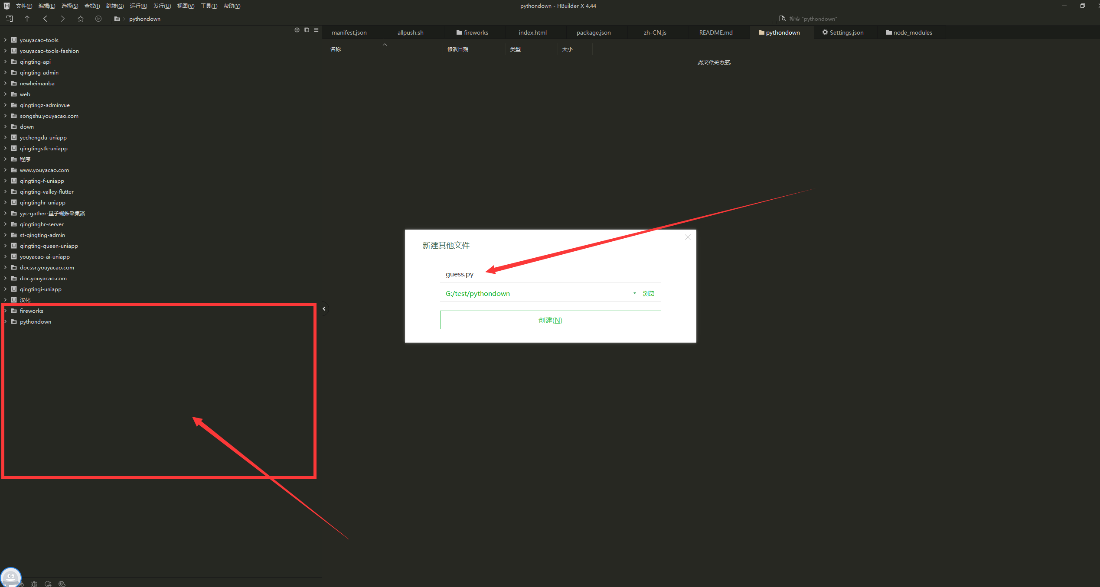
Task: Click the locate current file target icon
Action: tap(297, 30)
